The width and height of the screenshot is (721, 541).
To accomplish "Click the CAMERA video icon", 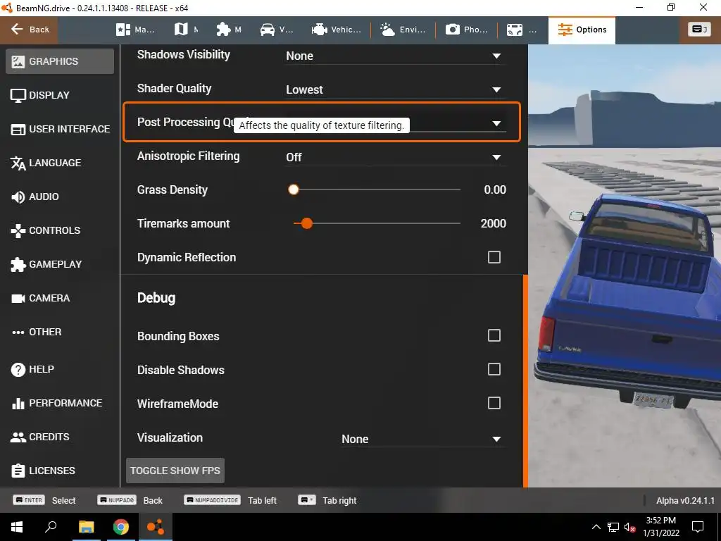I will click(18, 299).
